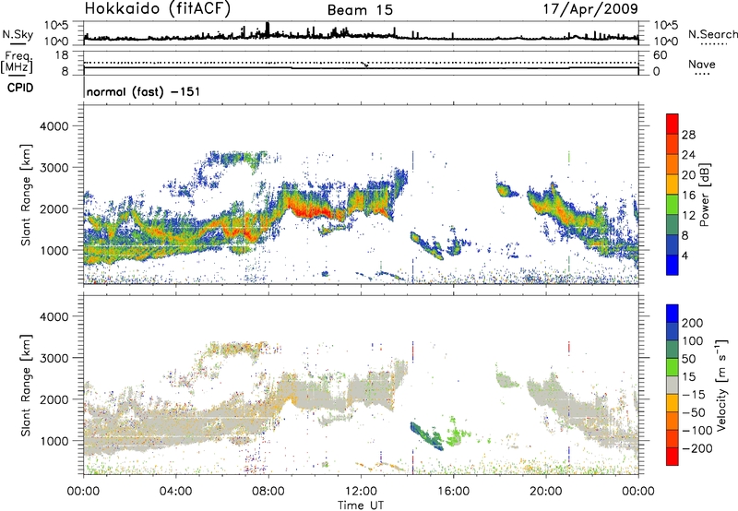738x511 pixels.
Task: Select the 'N.Sky' axis label
Action: tap(18, 34)
